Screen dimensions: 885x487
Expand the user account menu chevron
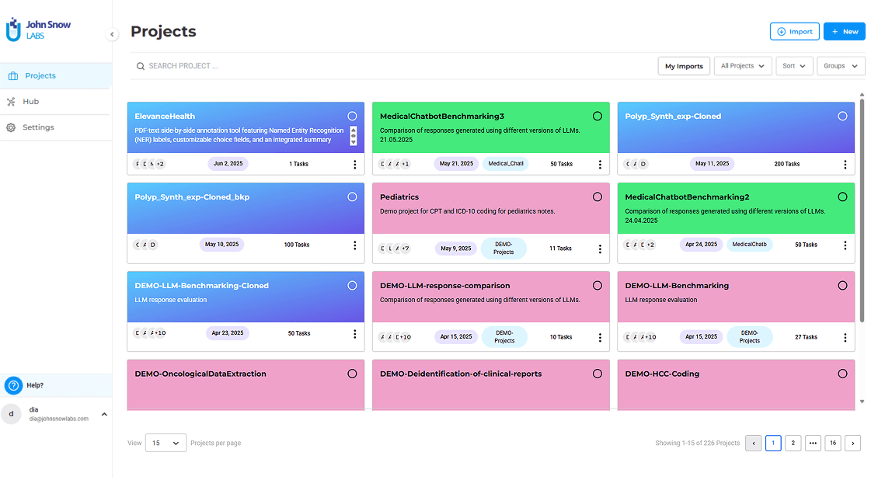point(104,415)
